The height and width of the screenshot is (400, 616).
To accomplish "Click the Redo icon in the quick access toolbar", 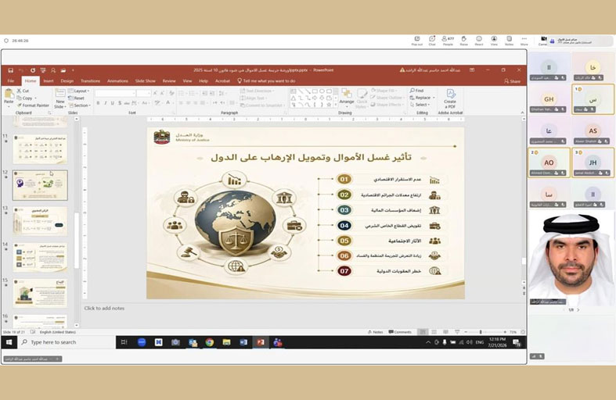I will 33,70.
